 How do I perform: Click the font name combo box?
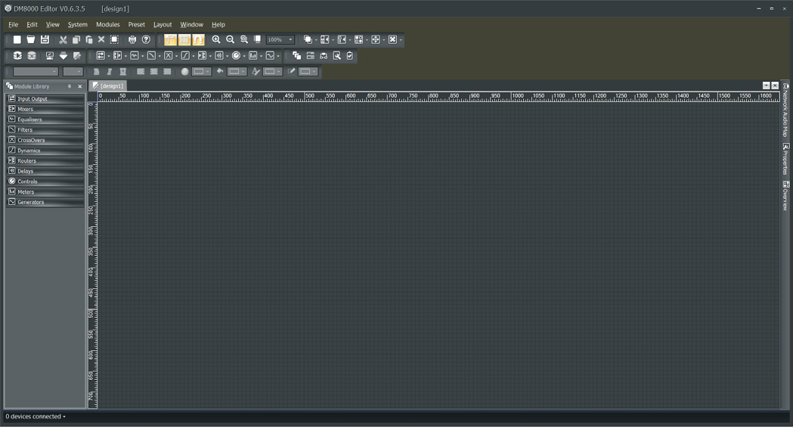pyautogui.click(x=35, y=72)
